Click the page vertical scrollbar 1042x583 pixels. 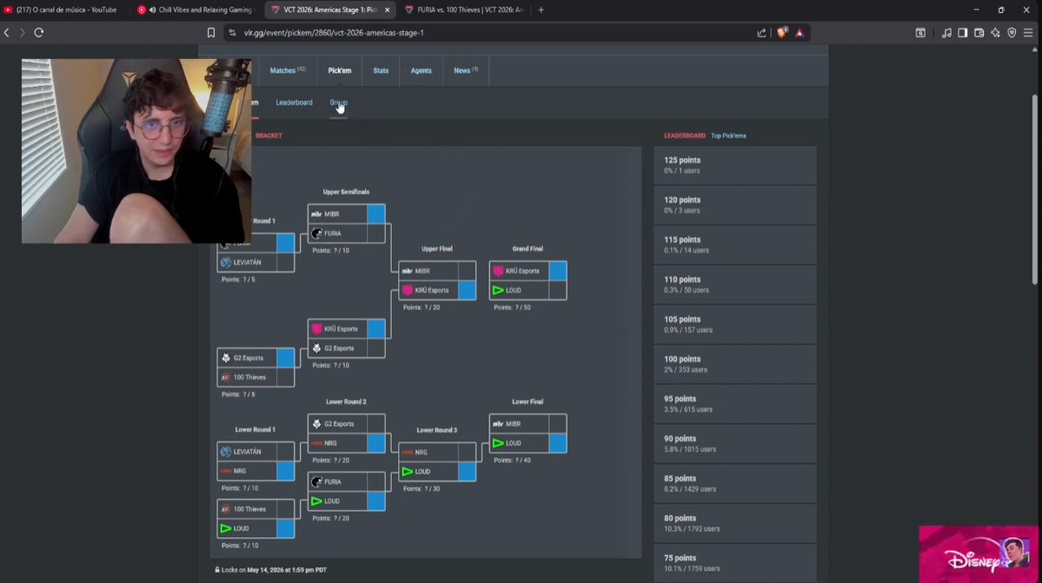[x=1034, y=190]
